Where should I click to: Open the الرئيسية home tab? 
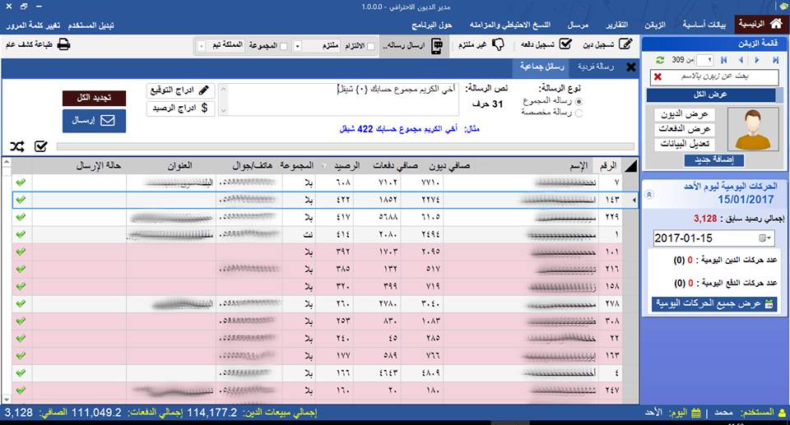(x=760, y=24)
